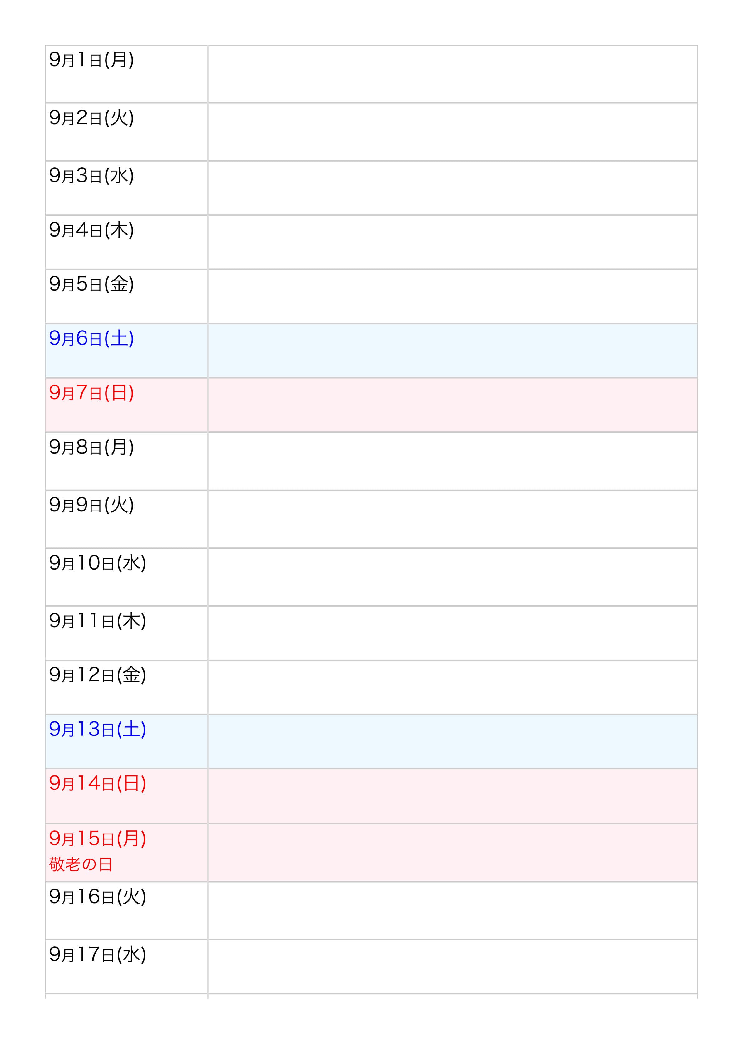Click the blue 9月13日(土) date label

pos(97,729)
